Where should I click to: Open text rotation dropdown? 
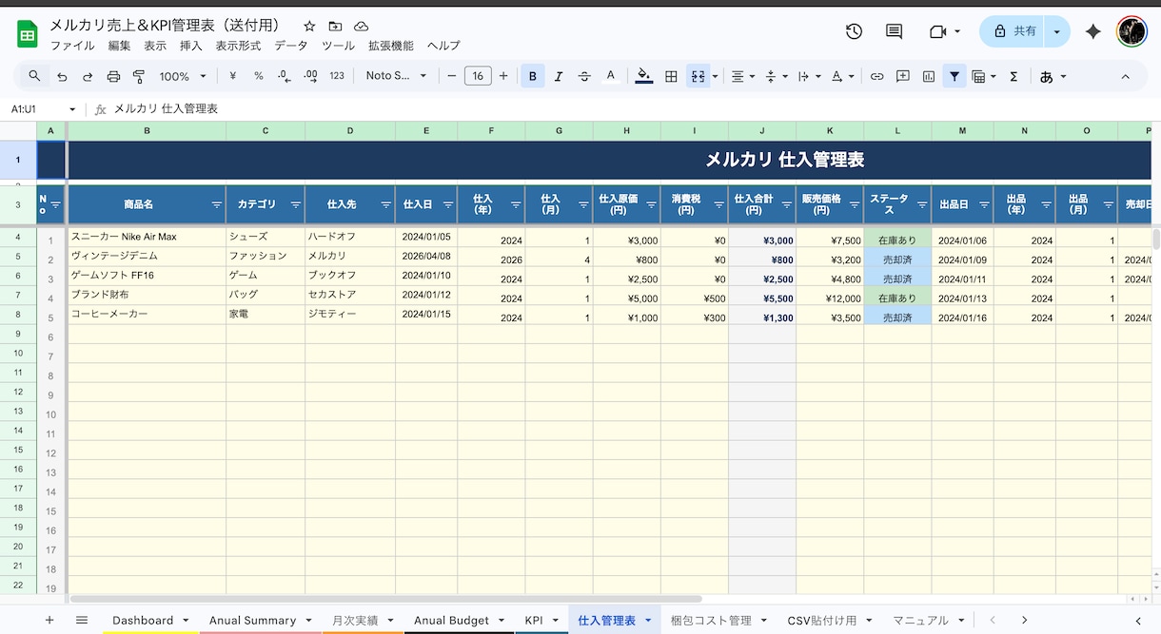[843, 76]
